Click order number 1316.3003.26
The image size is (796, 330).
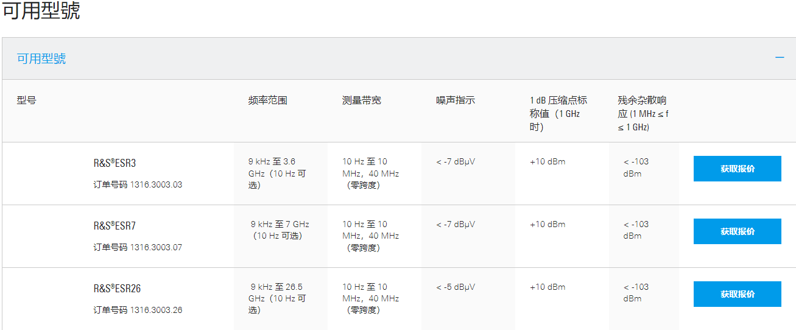click(x=138, y=310)
